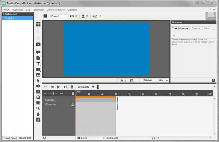Select the cursor arrow tool
Screen dimensions: 219x142
pos(38,80)
